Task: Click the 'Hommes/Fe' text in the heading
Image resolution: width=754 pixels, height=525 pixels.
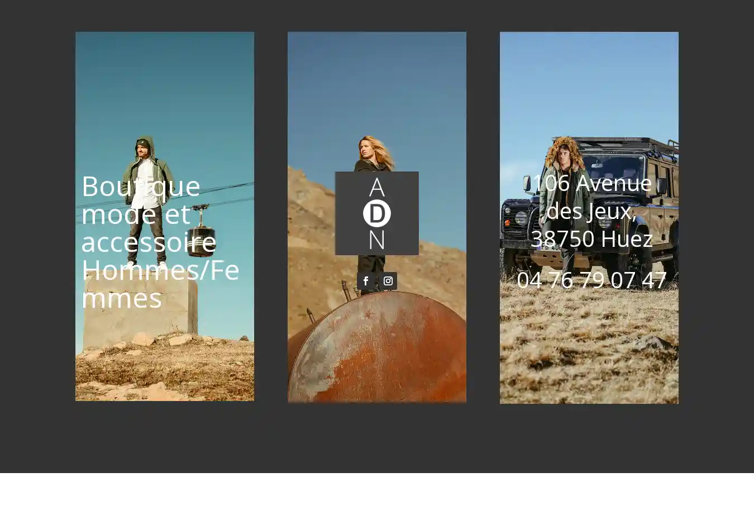Action: coord(160,270)
